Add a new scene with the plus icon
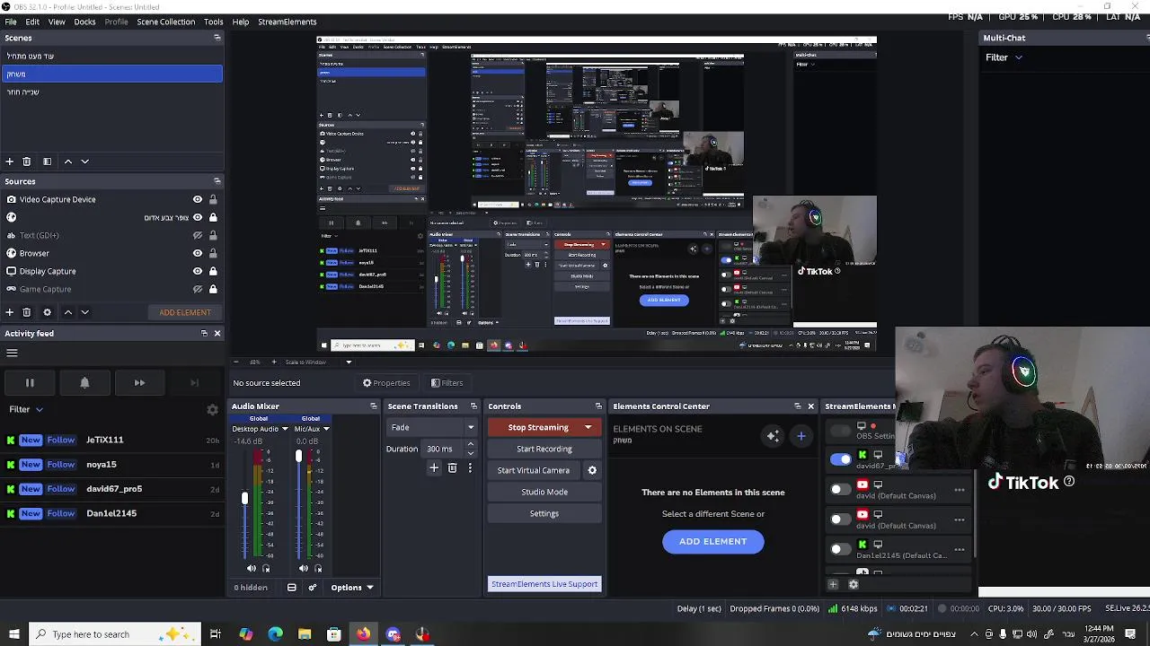1150x646 pixels. pyautogui.click(x=9, y=161)
